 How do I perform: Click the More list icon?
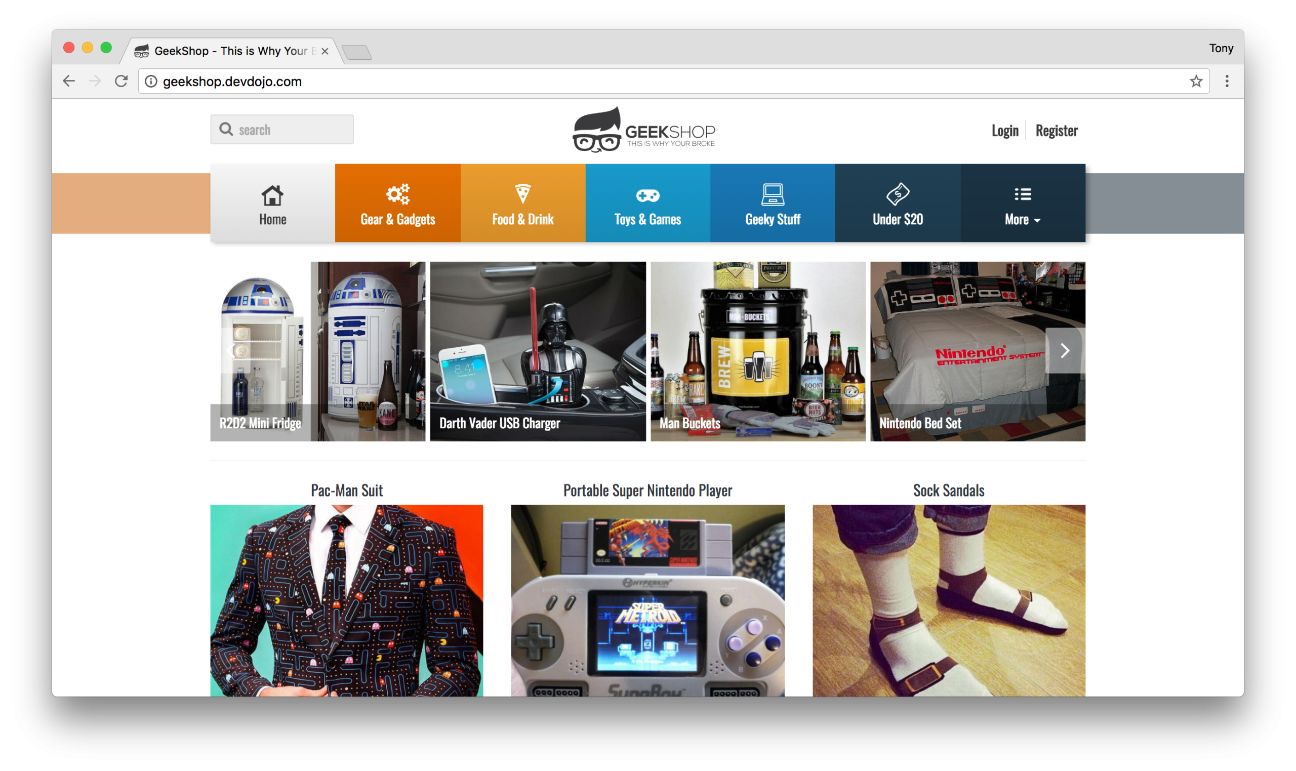tap(1023, 194)
